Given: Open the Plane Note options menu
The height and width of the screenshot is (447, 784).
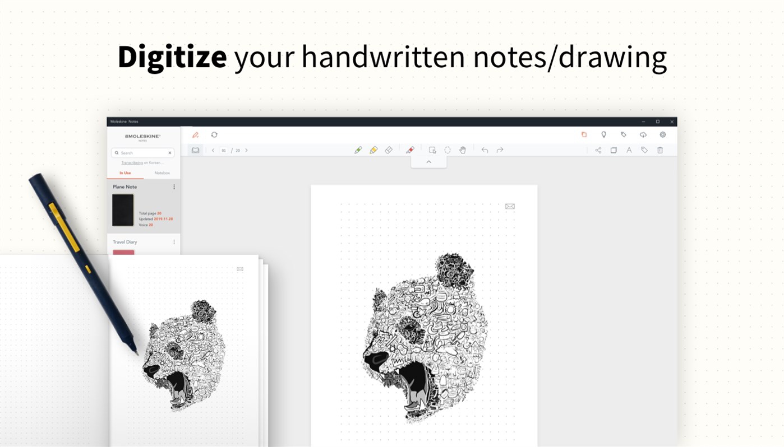Looking at the screenshot, I should (x=174, y=187).
